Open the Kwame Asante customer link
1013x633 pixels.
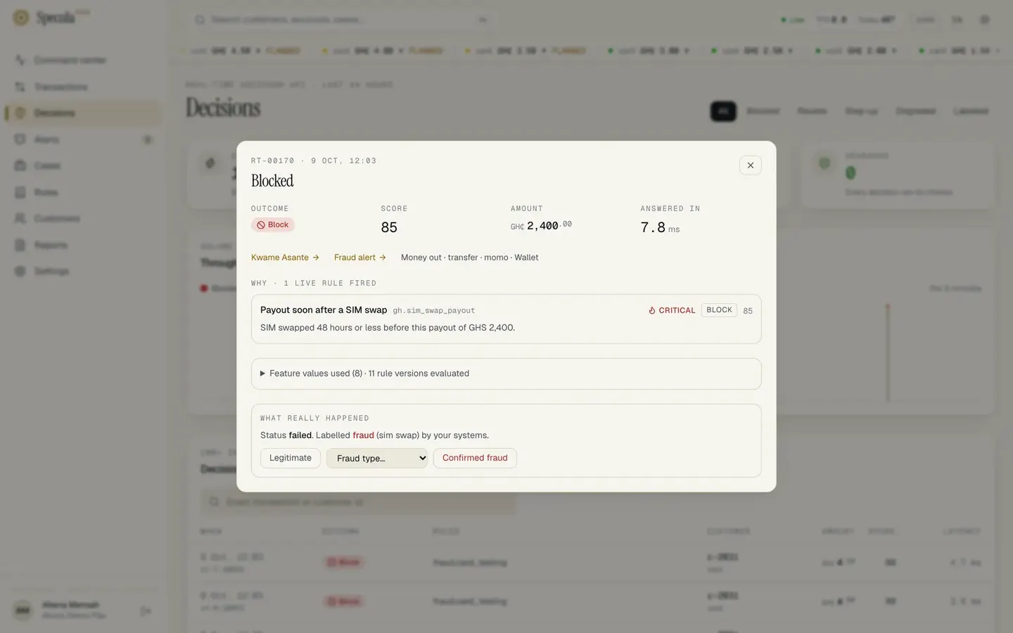pyautogui.click(x=285, y=257)
